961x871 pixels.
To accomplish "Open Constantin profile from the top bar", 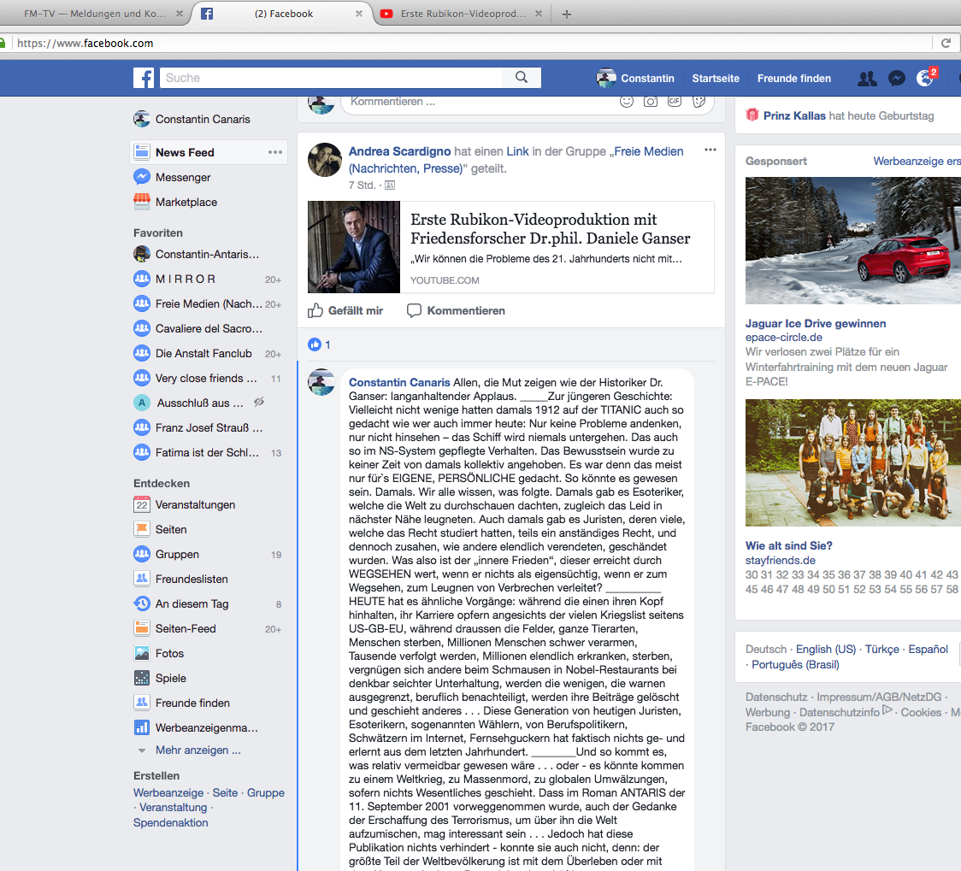I will click(635, 78).
